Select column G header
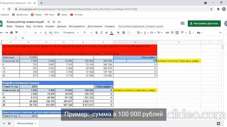227x127 pixels. pyautogui.click(x=135, y=42)
